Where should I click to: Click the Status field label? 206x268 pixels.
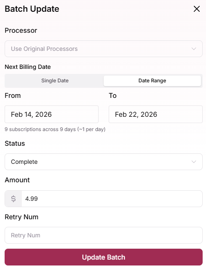point(15,143)
